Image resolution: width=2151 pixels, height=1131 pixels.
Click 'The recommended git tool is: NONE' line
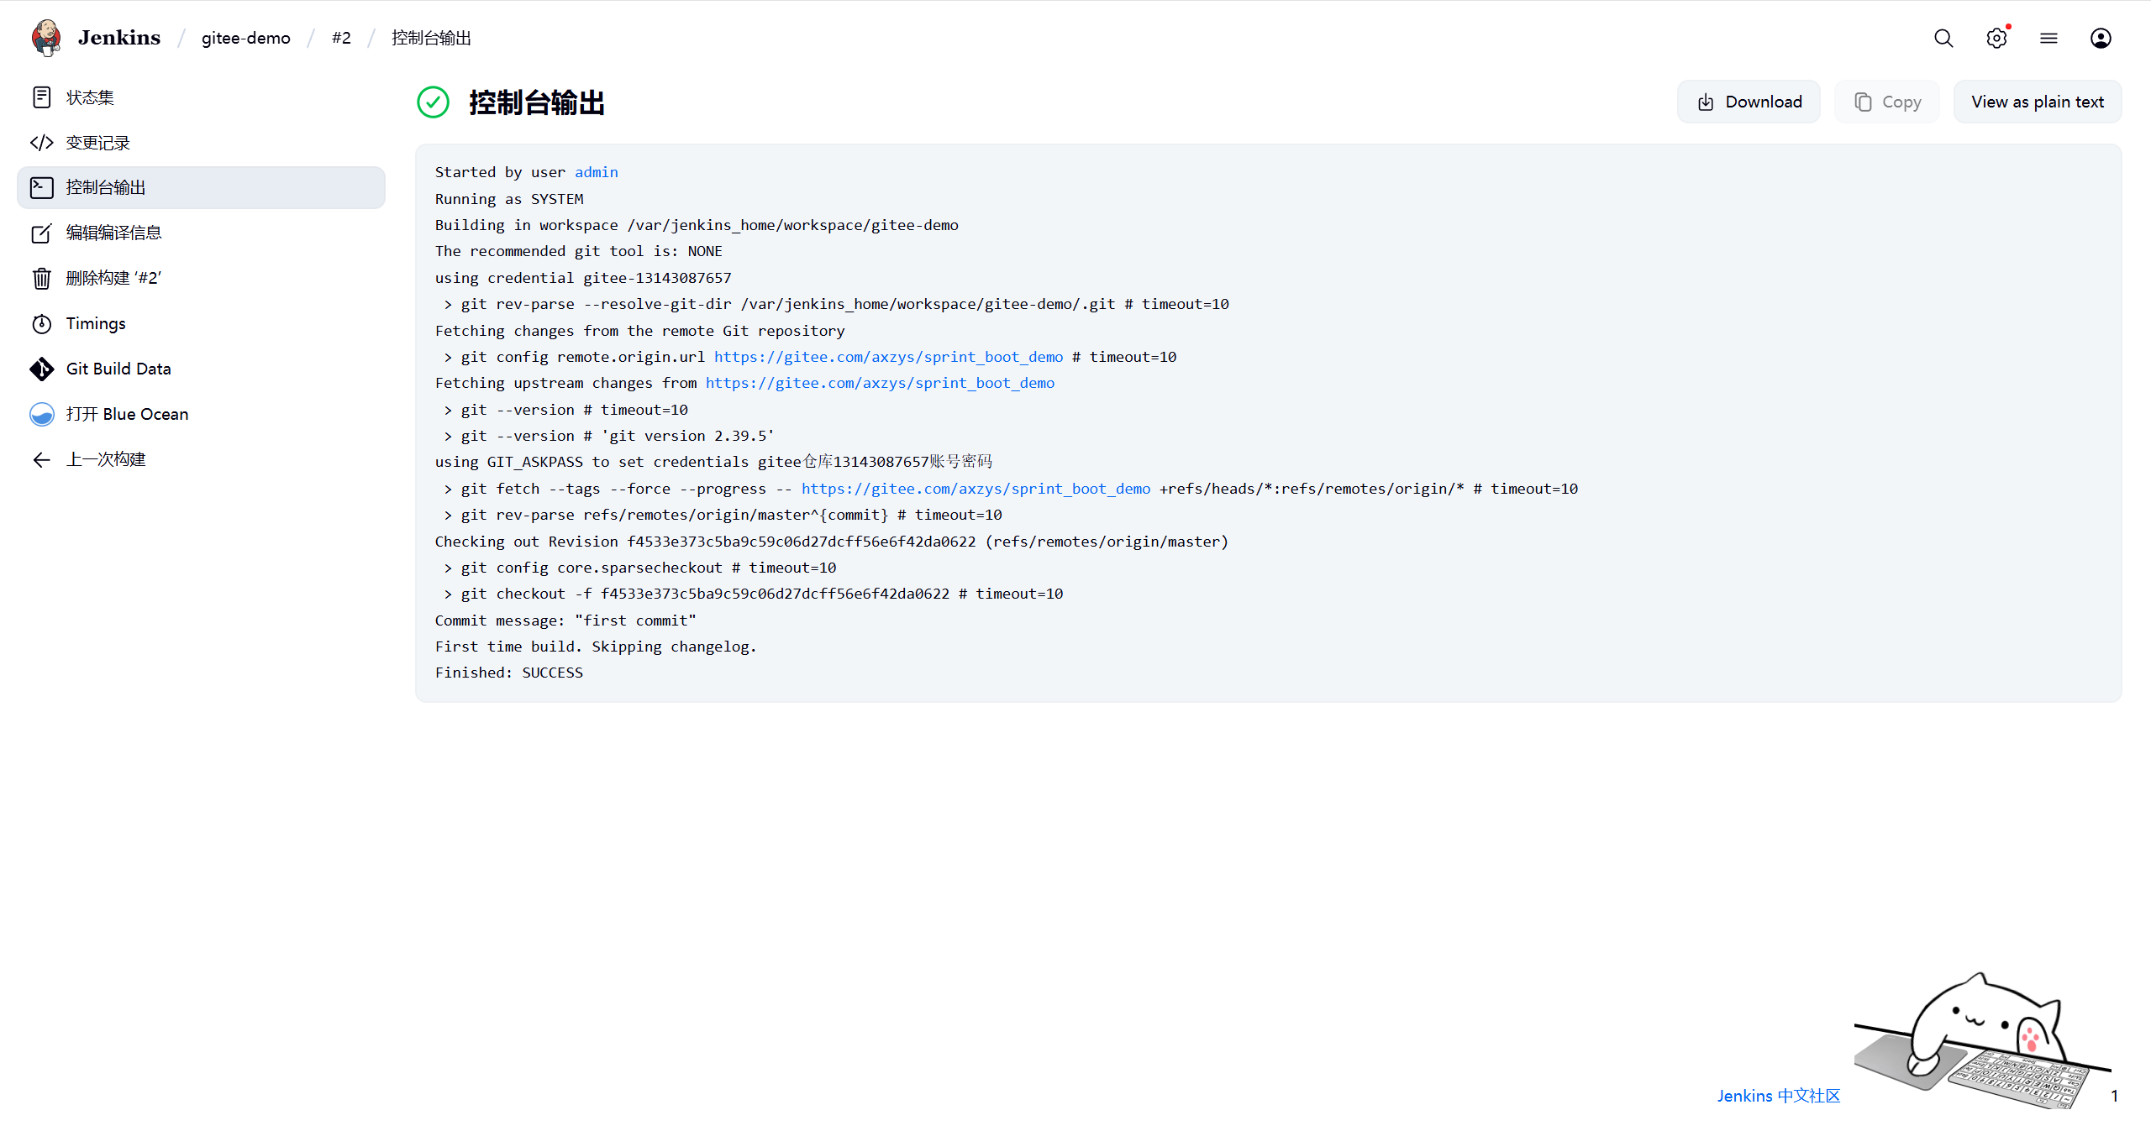point(579,251)
